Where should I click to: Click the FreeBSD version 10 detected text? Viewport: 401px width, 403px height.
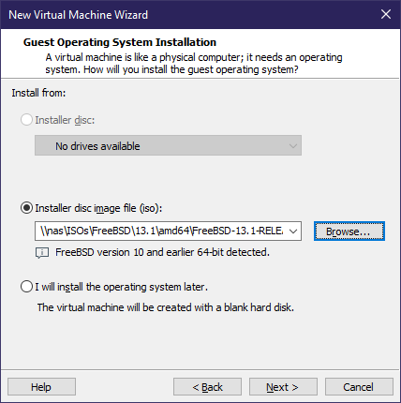[x=162, y=252]
